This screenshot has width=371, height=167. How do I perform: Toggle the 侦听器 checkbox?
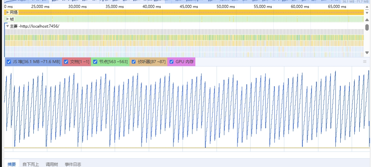pyautogui.click(x=134, y=62)
